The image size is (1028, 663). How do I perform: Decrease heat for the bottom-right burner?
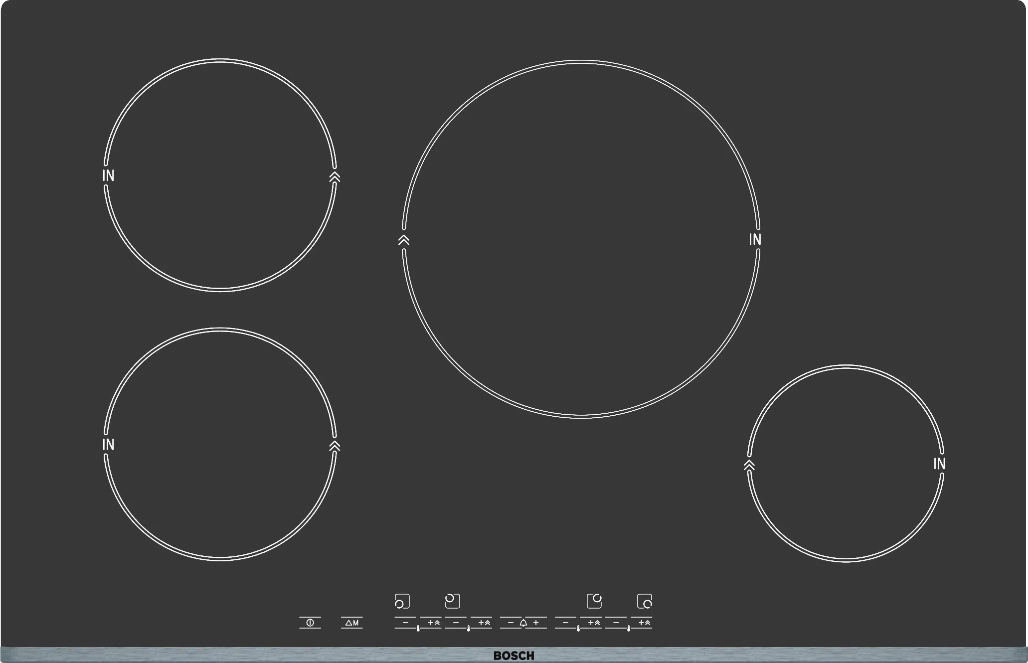point(616,623)
